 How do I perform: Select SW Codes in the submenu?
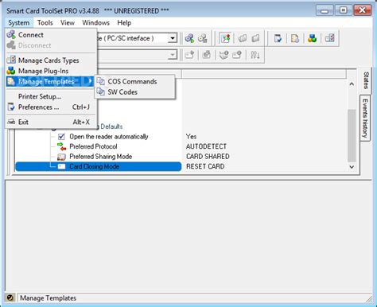[135, 92]
